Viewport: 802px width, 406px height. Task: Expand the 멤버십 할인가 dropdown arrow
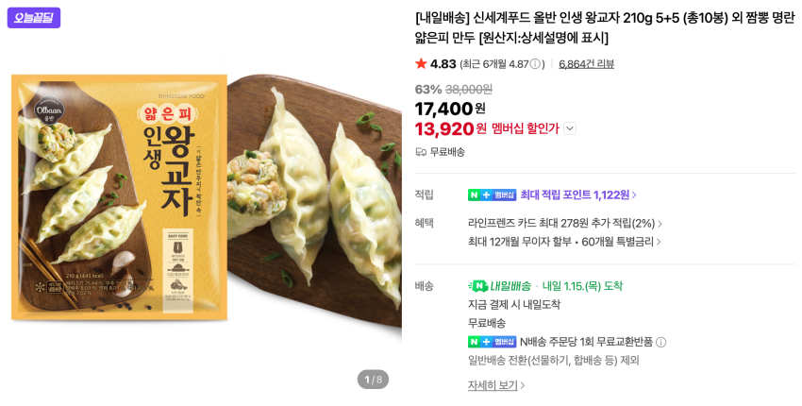(x=570, y=128)
